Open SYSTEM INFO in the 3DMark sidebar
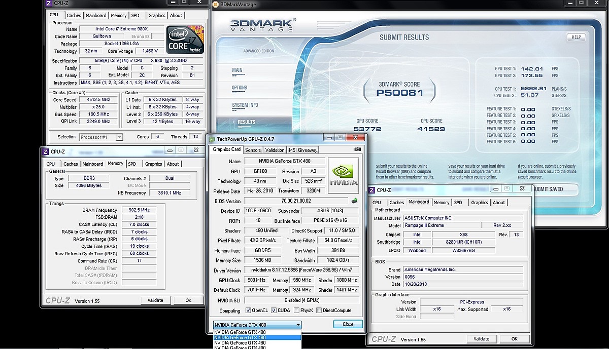609x349 pixels. [245, 105]
